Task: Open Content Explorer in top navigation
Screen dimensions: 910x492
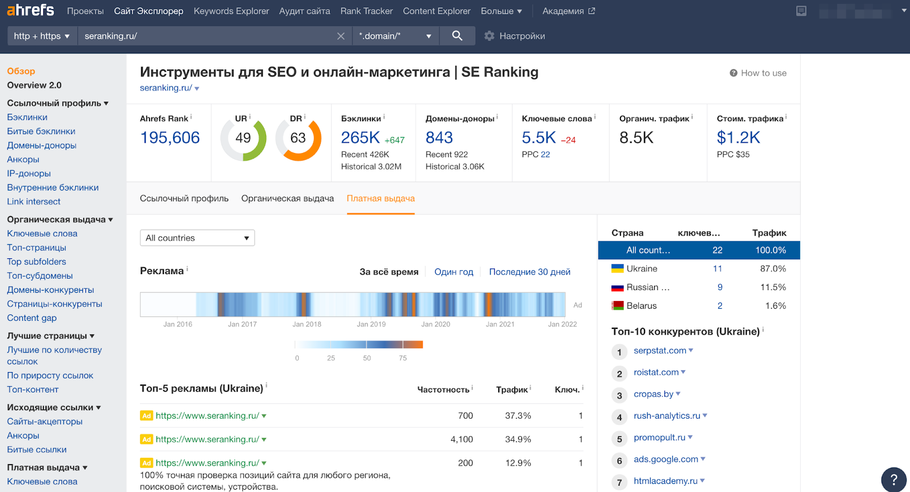Action: tap(437, 11)
